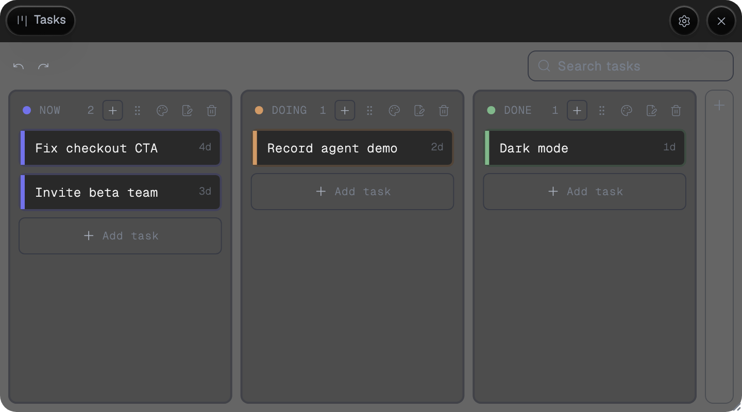Open the Dark mode card
The image size is (742, 412).
pyautogui.click(x=585, y=148)
